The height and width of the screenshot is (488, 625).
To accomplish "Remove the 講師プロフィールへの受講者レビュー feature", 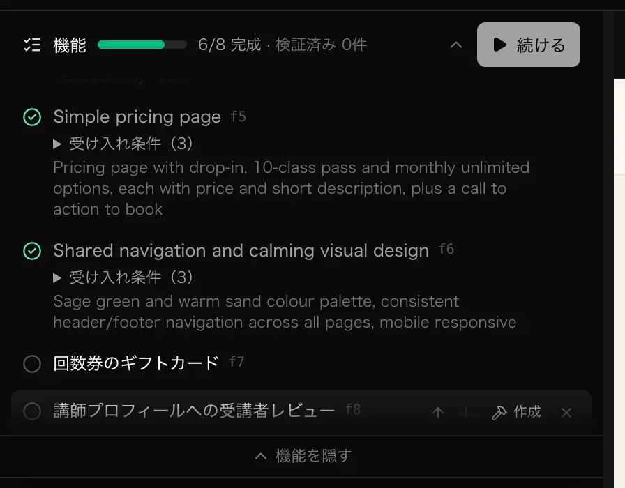I will click(x=566, y=412).
